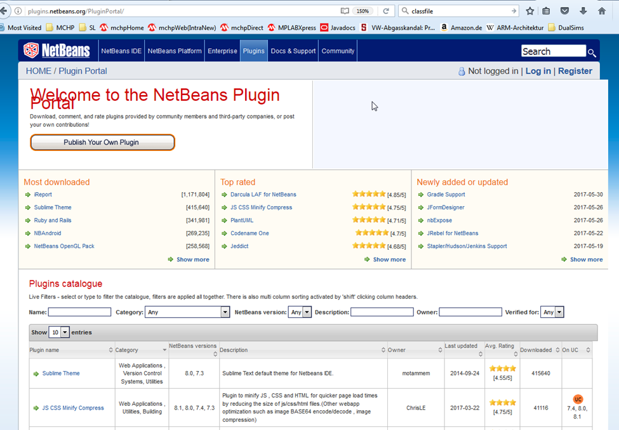Open the MPLABXpress bookmark
The height and width of the screenshot is (430, 619).
coord(292,28)
